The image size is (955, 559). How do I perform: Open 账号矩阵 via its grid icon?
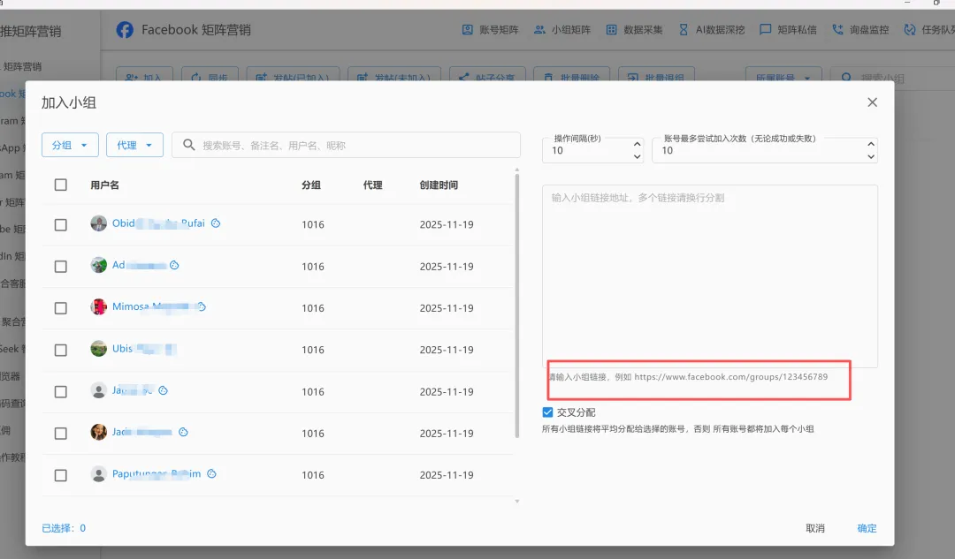click(468, 29)
